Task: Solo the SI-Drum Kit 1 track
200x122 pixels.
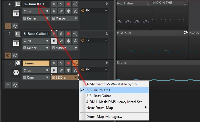Action: pyautogui.click(x=61, y=4)
